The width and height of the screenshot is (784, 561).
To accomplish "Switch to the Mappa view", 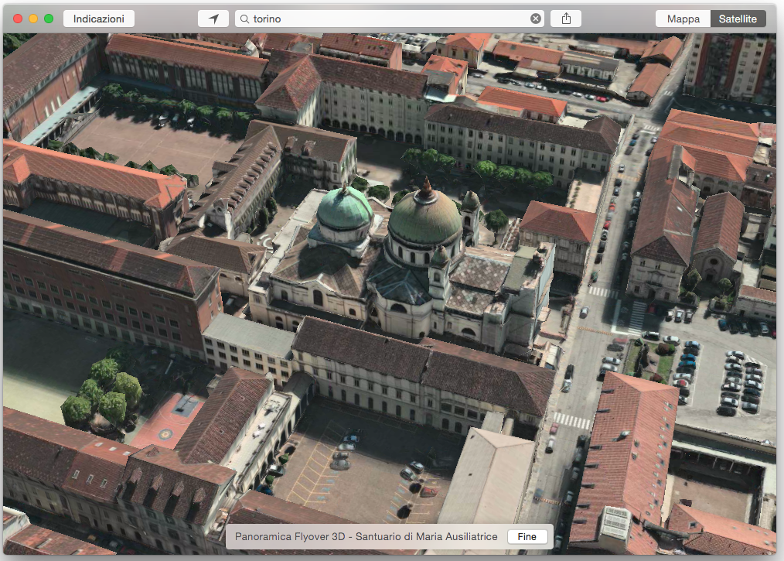I will coord(683,19).
